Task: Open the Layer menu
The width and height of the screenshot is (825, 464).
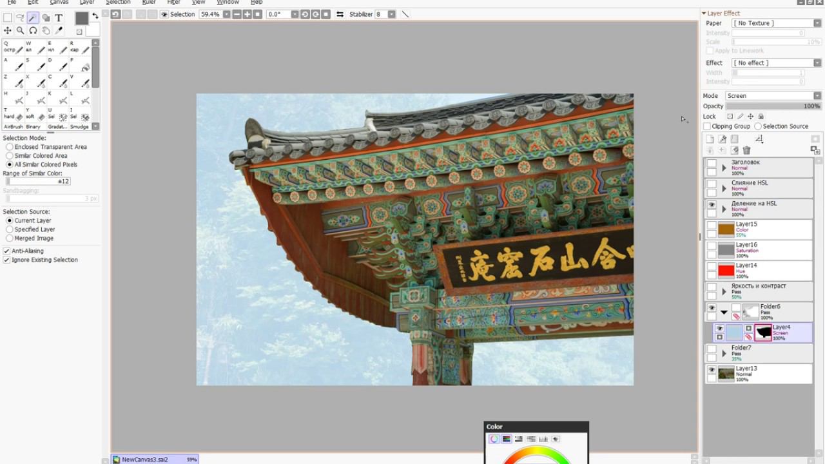Action: [87, 3]
